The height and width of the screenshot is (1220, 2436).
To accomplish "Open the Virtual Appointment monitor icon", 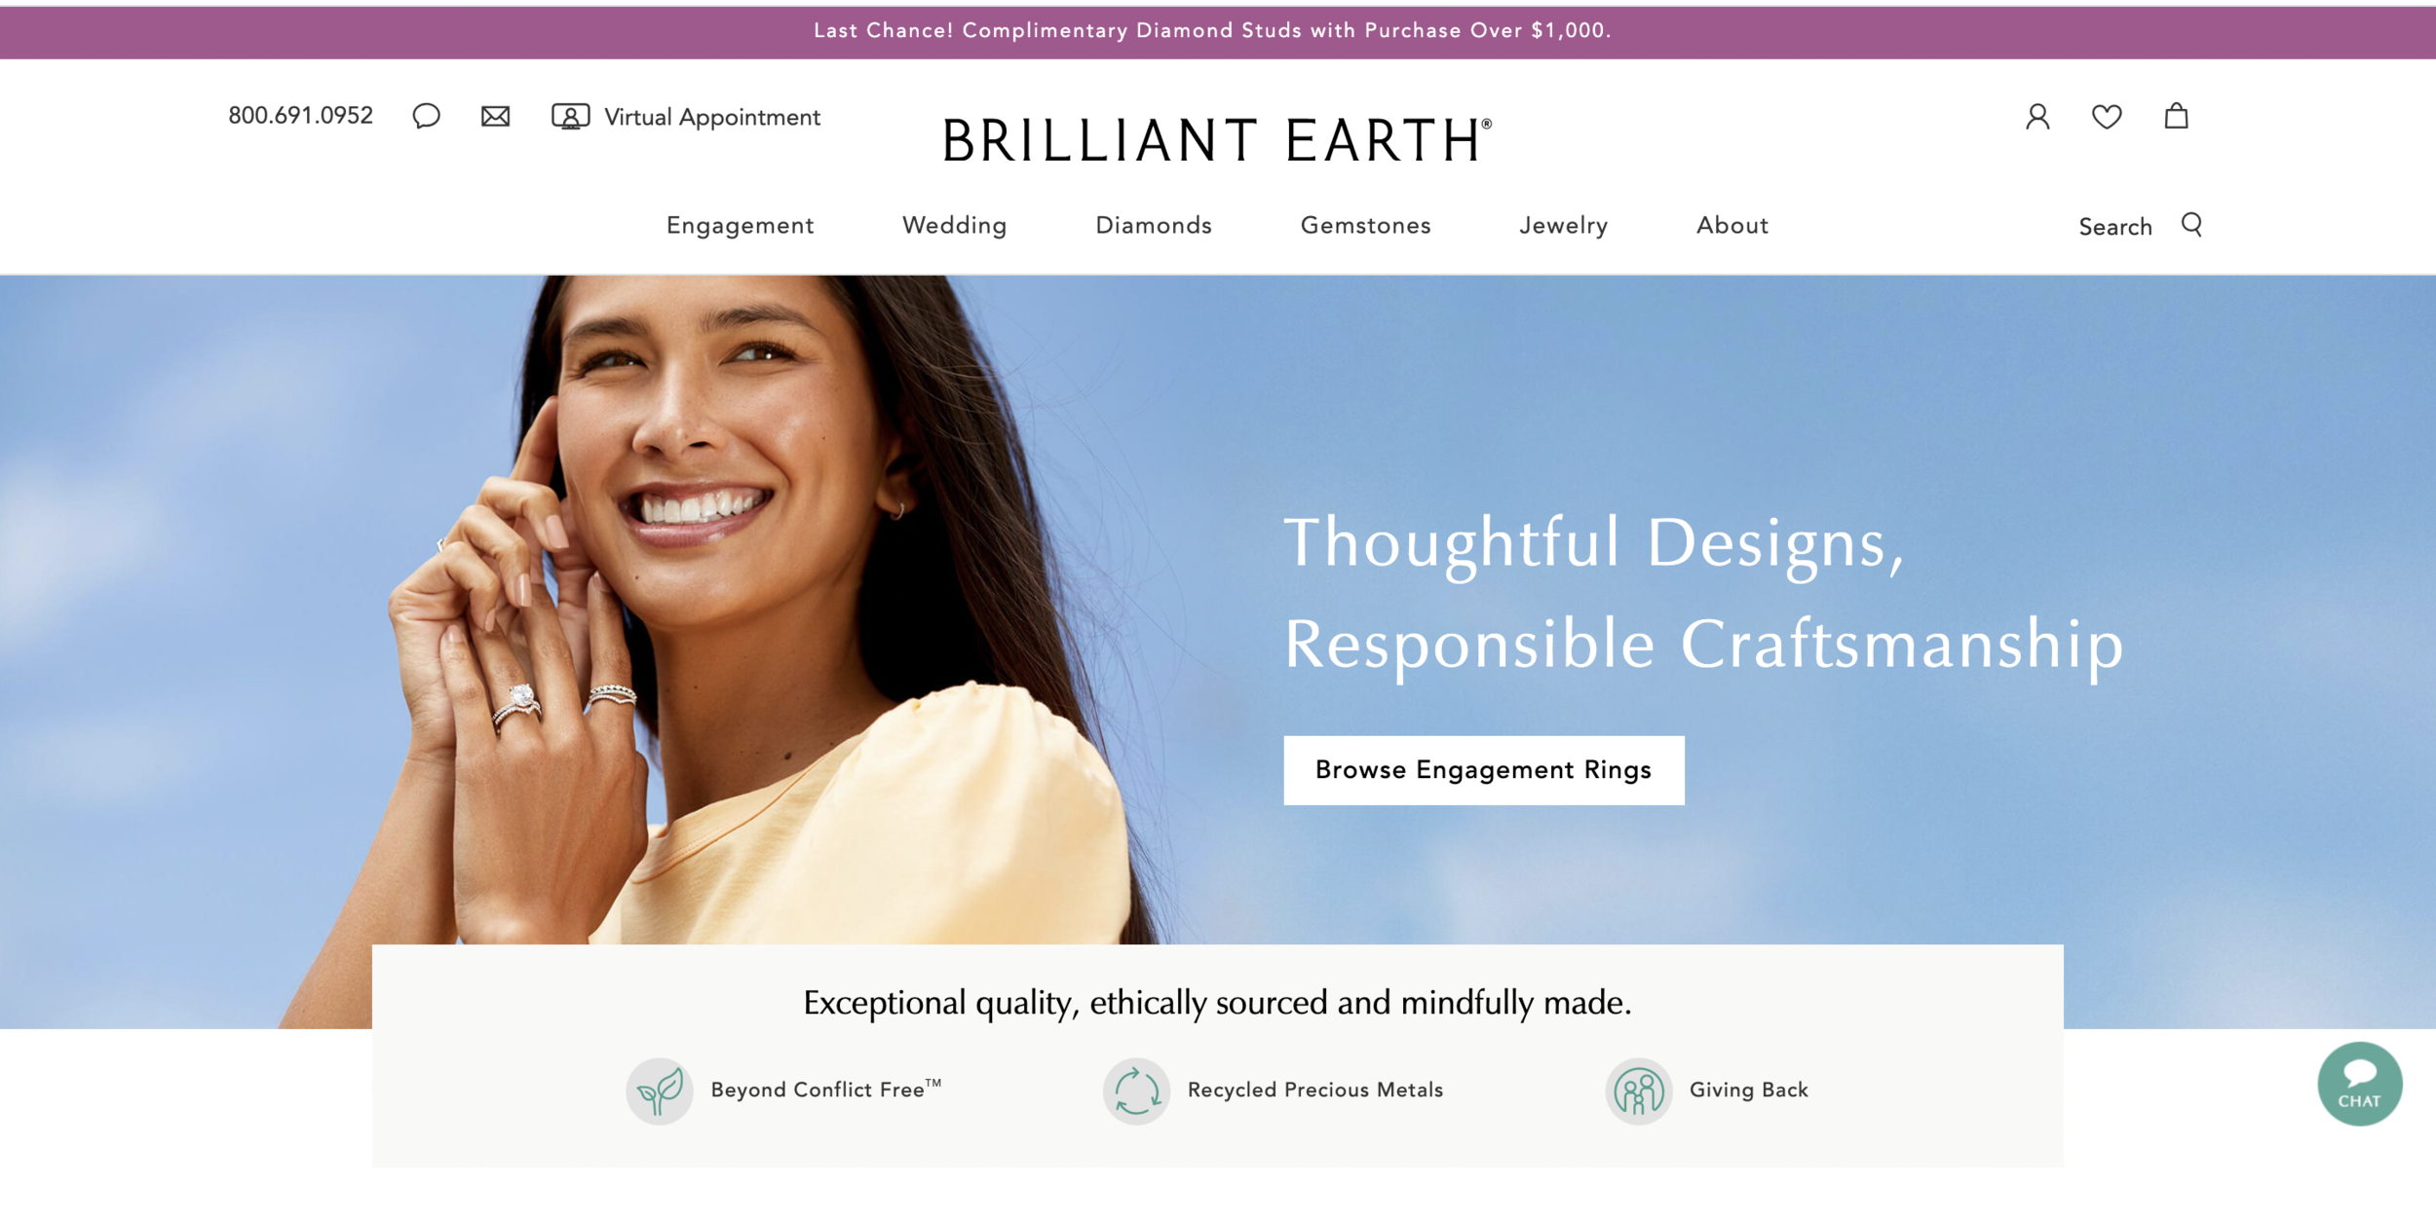I will [570, 117].
